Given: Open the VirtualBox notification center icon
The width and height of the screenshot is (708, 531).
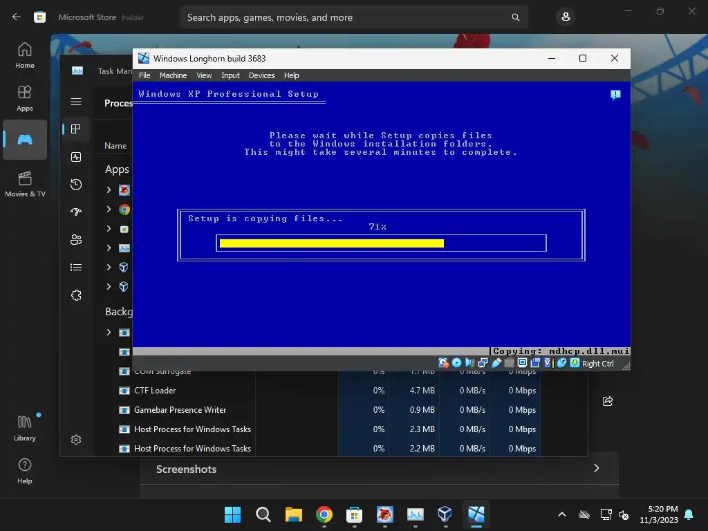Looking at the screenshot, I should 615,95.
